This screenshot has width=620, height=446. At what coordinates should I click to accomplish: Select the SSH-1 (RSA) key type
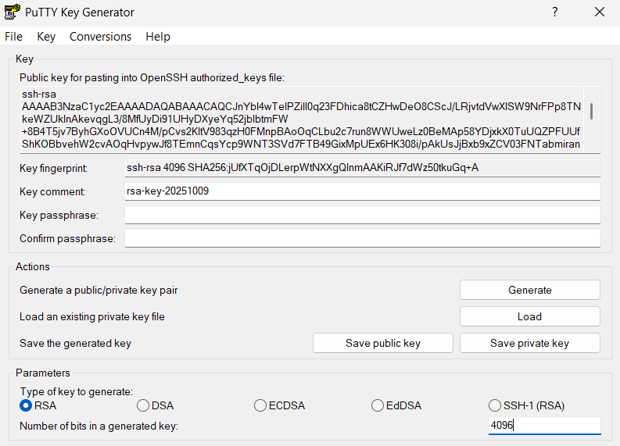[x=527, y=405]
